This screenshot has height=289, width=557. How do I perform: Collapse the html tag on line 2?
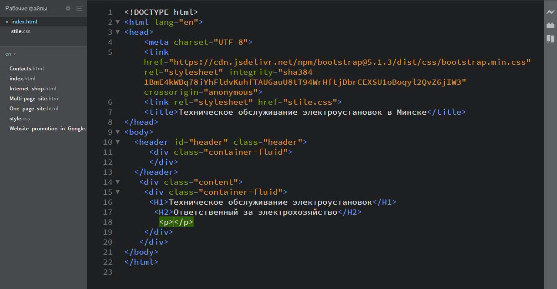tap(117, 22)
